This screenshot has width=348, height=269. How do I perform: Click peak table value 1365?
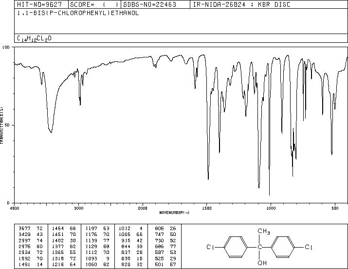point(58,252)
